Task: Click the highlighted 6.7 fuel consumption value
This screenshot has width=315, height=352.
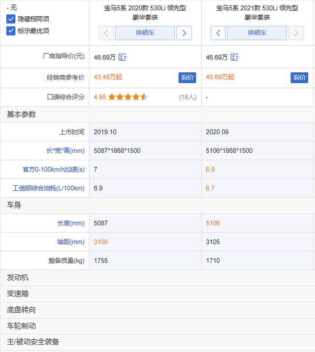Action: tap(210, 188)
